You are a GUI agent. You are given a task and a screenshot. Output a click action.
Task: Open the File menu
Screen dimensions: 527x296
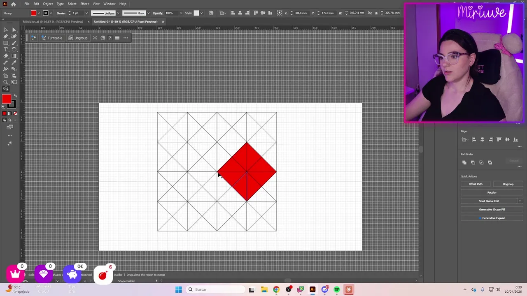(27, 4)
